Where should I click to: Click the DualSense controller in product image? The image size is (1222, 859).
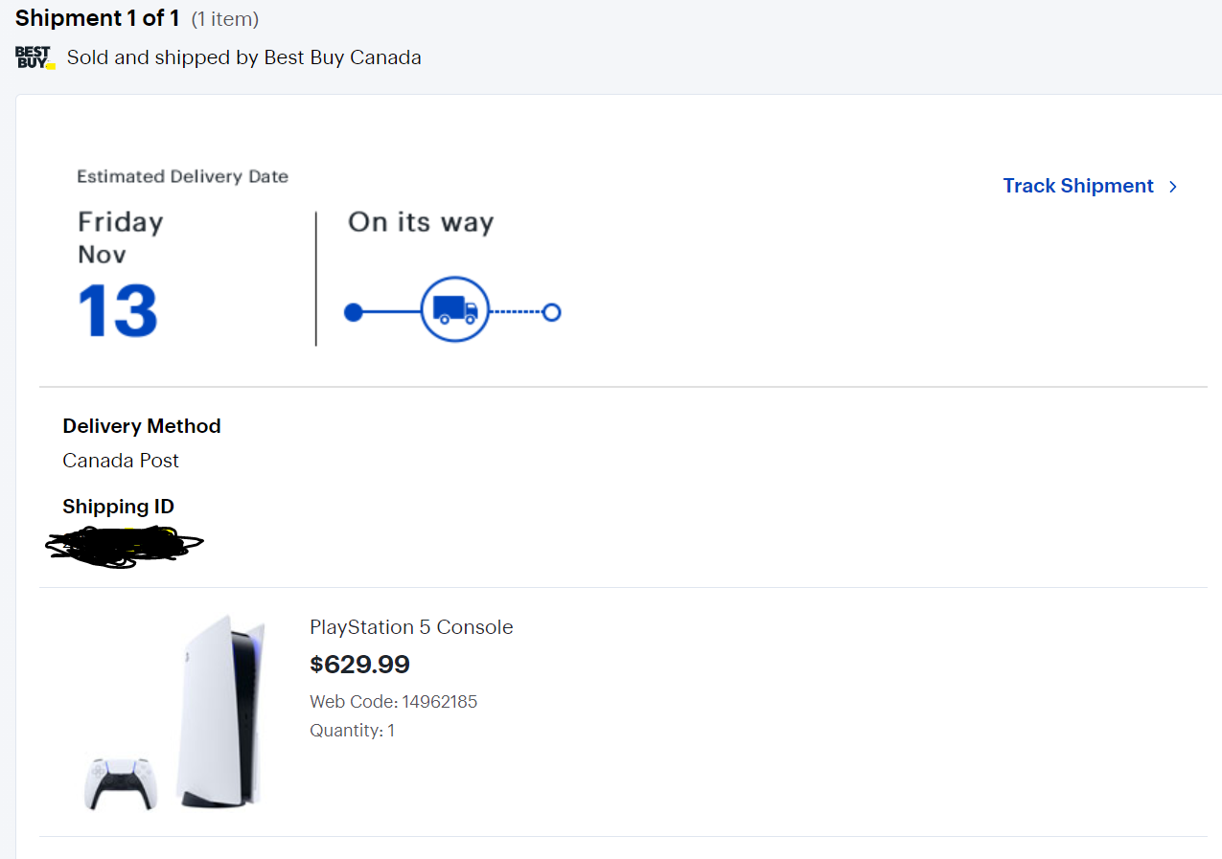pos(120,783)
